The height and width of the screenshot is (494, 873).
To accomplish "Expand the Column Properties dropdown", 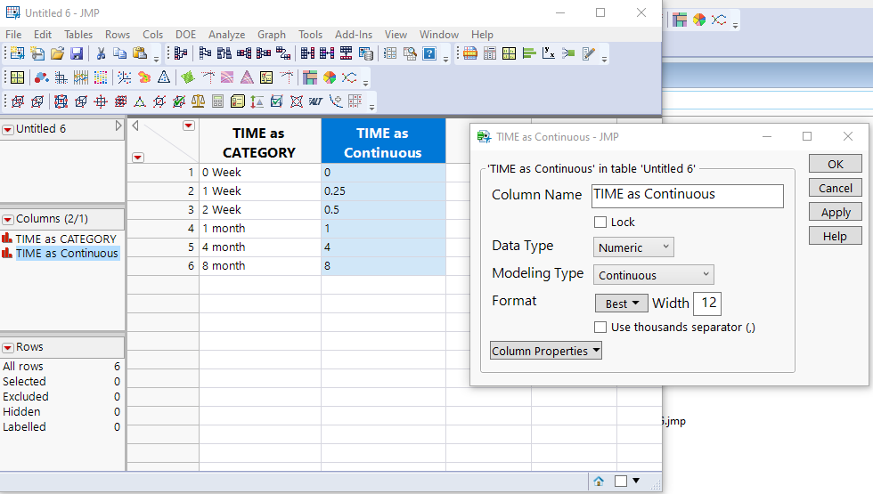I will (x=546, y=351).
